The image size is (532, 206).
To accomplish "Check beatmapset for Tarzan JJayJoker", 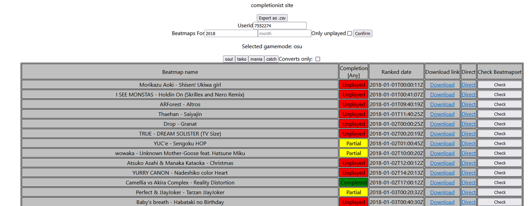I will tap(500, 192).
